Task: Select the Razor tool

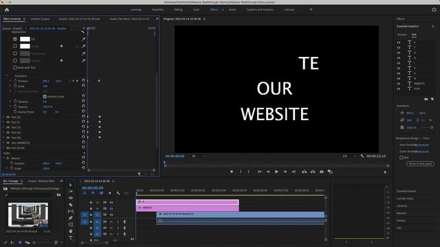Action: (71, 204)
